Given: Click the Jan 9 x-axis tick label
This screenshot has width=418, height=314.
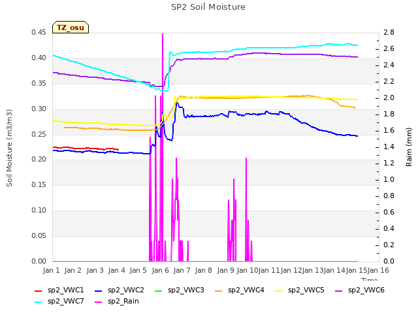Looking at the screenshot, I should [226, 270].
